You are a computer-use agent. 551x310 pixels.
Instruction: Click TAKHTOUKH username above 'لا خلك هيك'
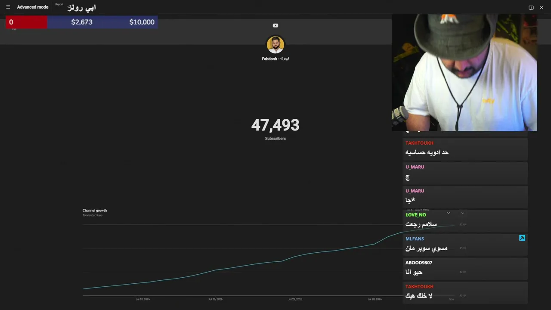[x=419, y=287]
